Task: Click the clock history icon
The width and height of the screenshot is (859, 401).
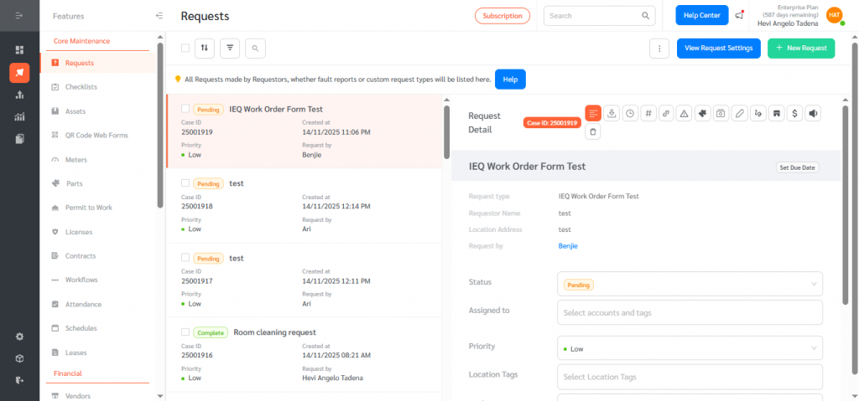Action: coord(629,113)
